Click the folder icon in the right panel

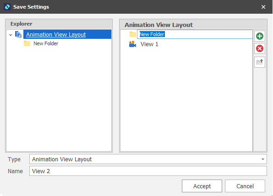[133, 34]
